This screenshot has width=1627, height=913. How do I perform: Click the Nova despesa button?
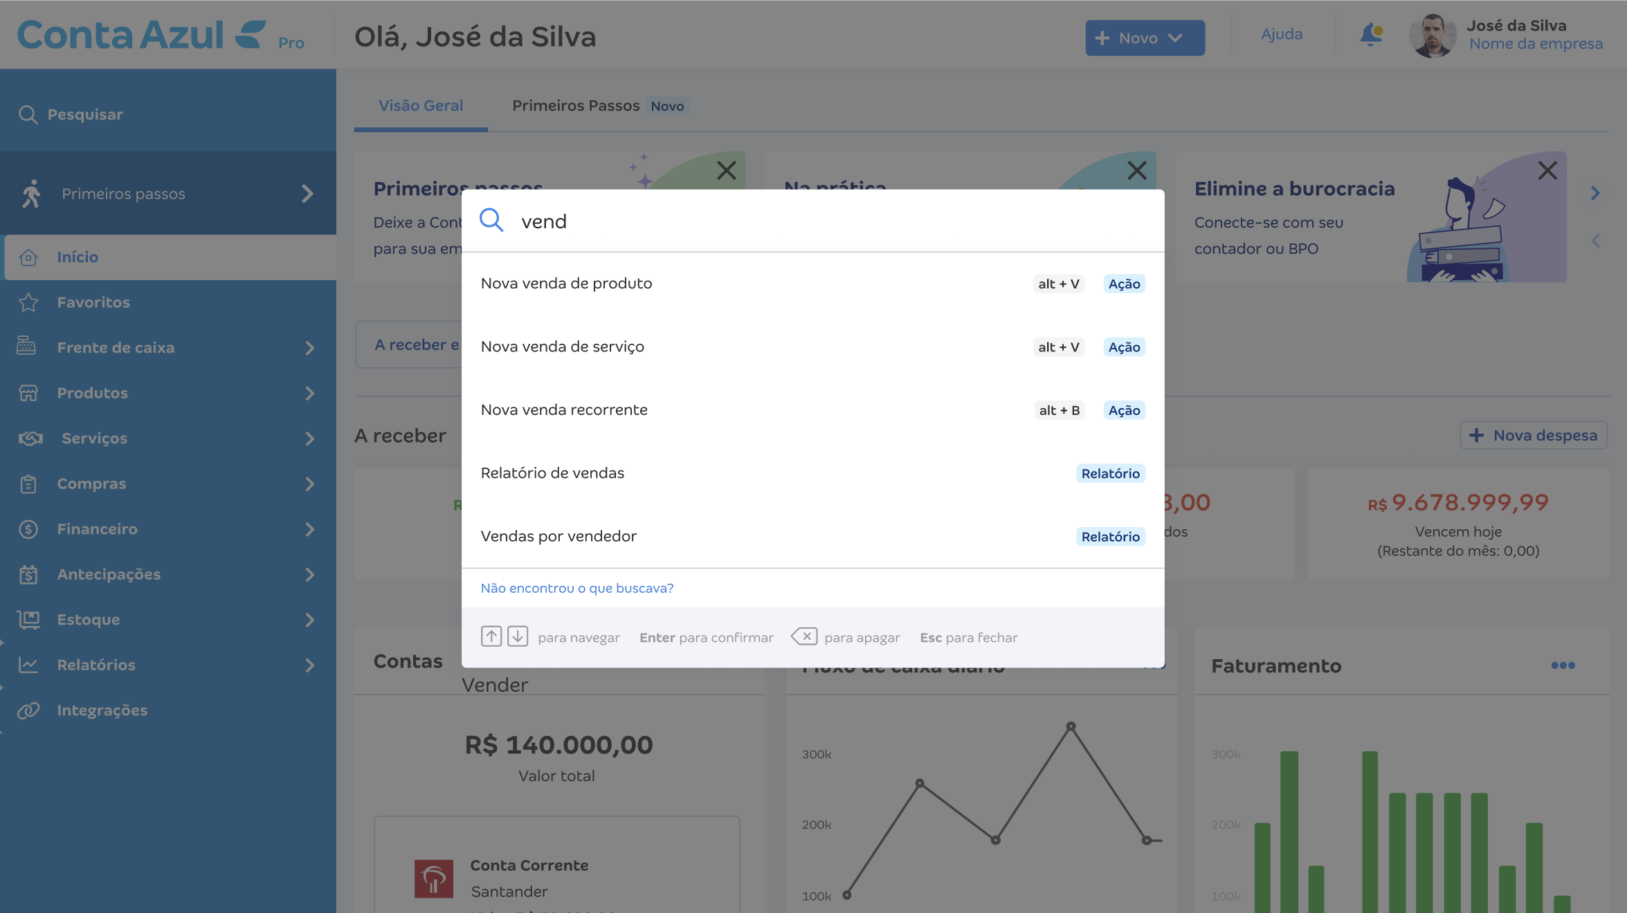tap(1533, 435)
